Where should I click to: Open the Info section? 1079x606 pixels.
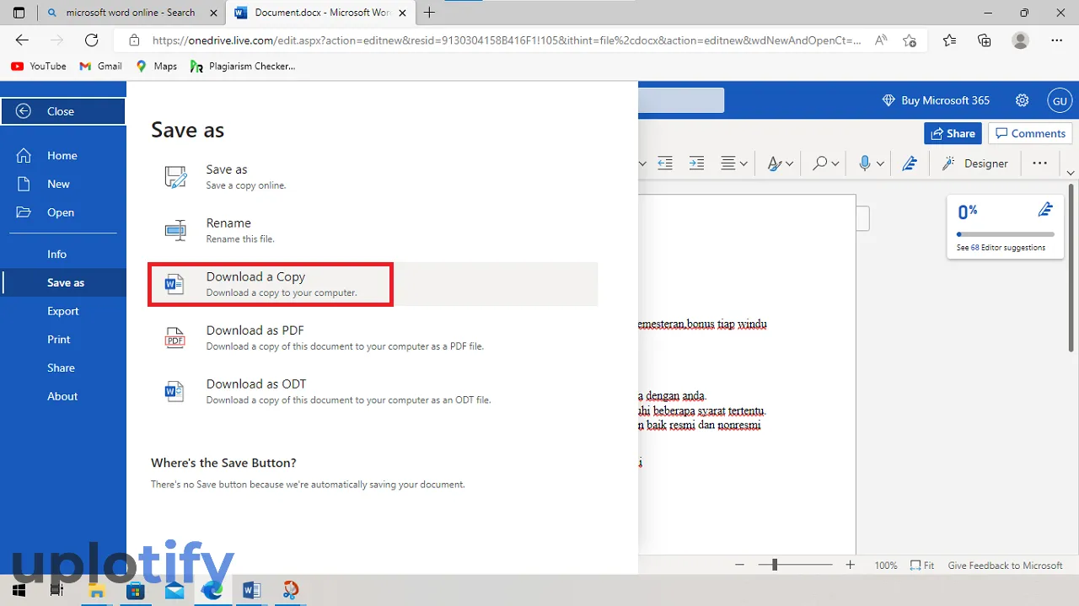click(x=62, y=254)
